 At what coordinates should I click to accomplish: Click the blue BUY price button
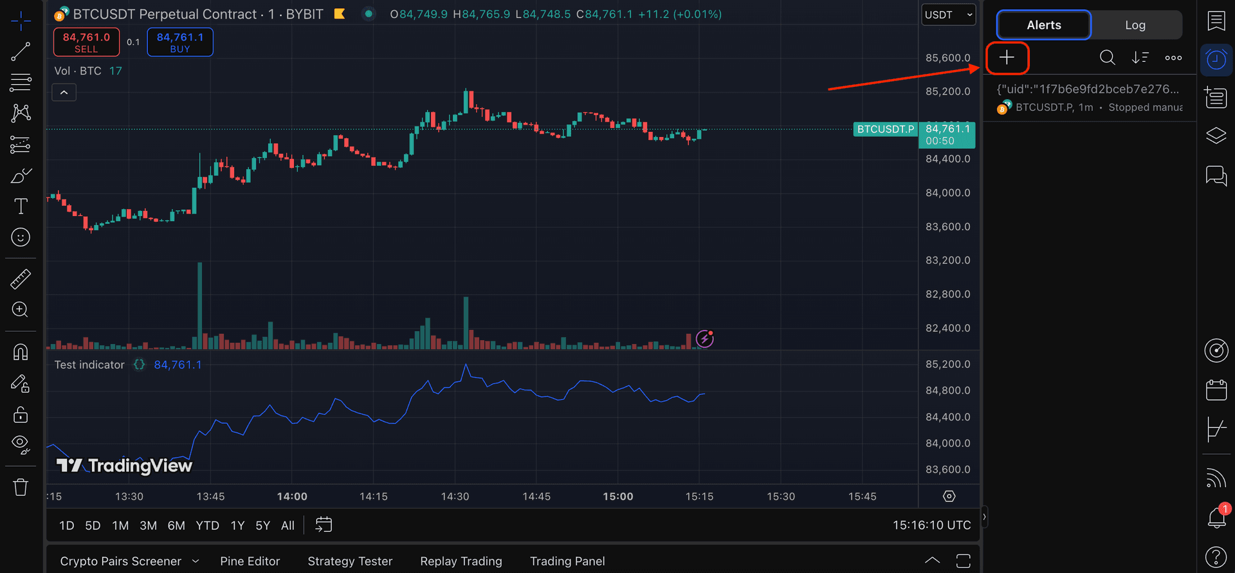click(x=180, y=42)
